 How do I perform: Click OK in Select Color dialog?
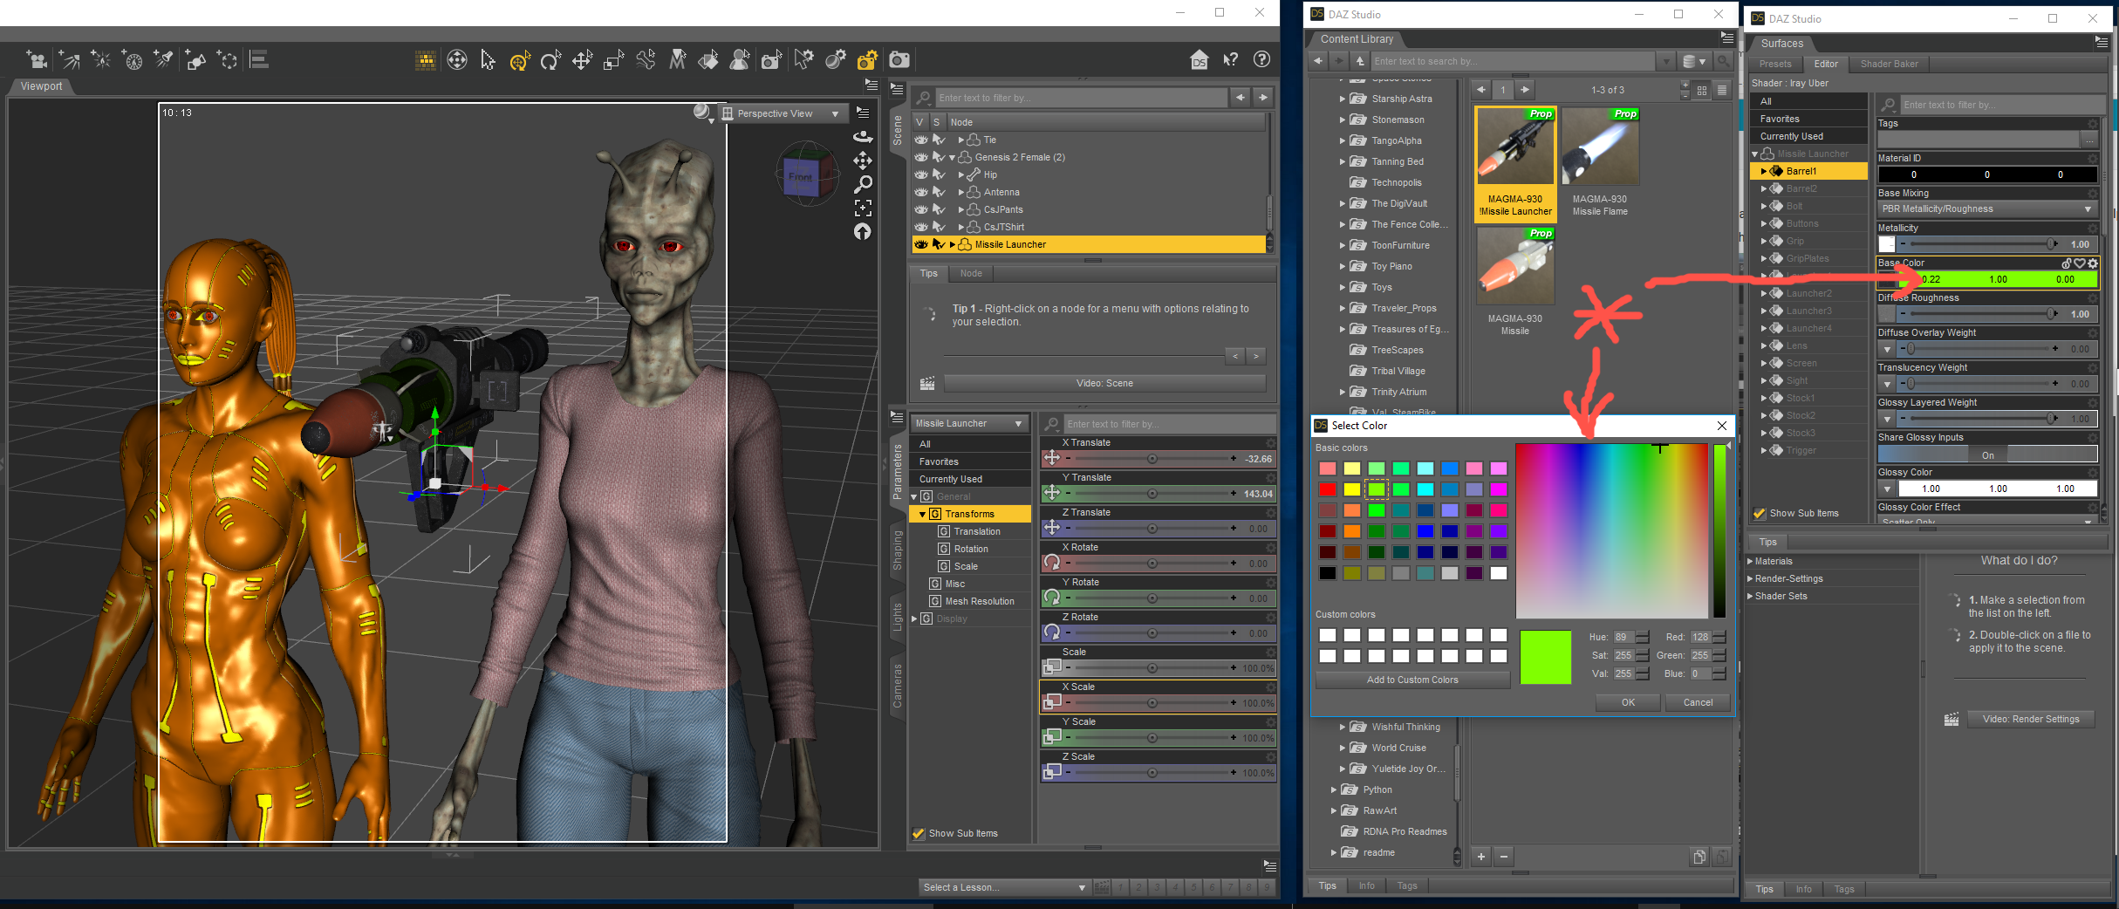(x=1627, y=702)
